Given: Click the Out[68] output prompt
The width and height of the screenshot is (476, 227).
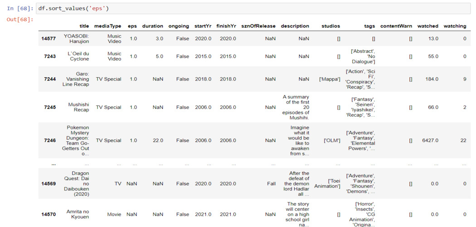Looking at the screenshot, I should [x=20, y=19].
